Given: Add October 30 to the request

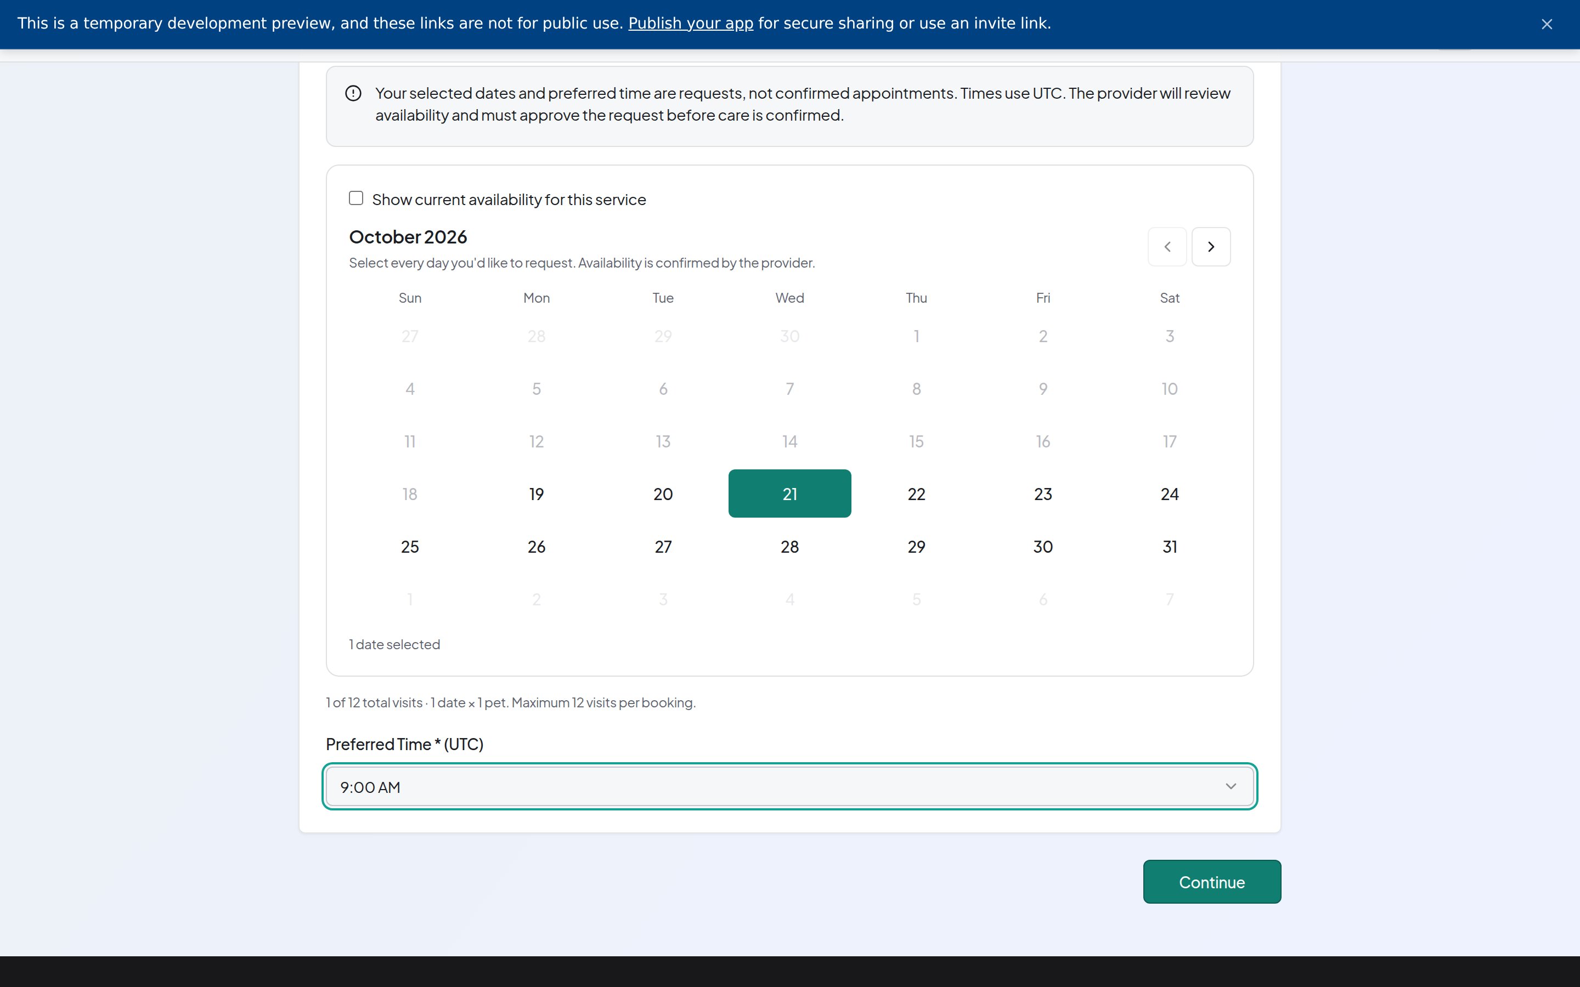Looking at the screenshot, I should click(1043, 546).
